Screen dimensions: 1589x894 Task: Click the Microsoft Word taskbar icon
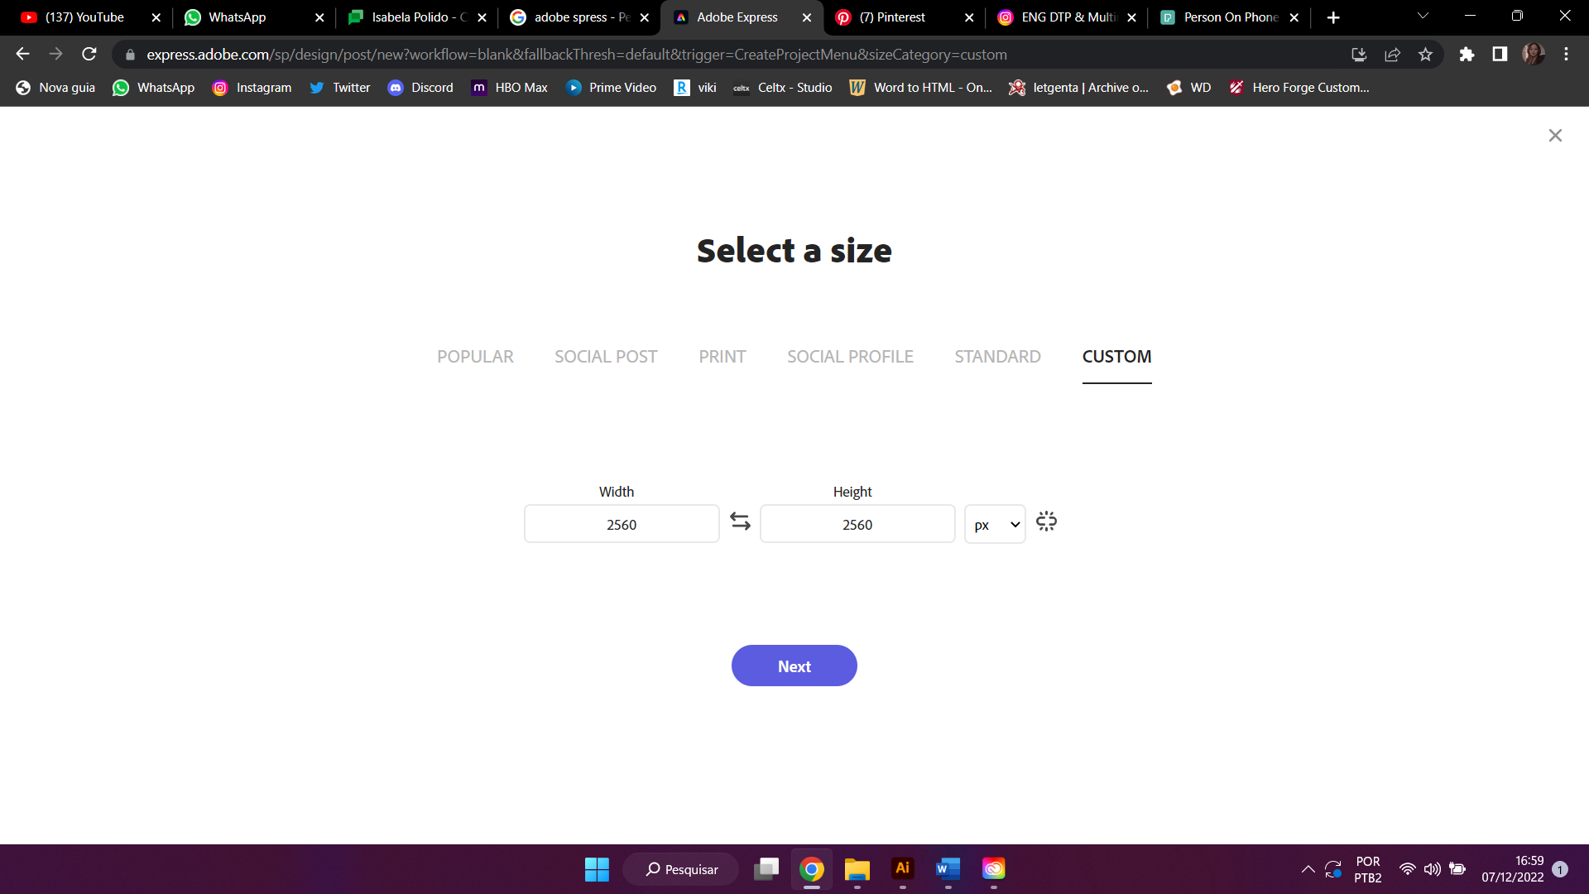[x=948, y=869]
